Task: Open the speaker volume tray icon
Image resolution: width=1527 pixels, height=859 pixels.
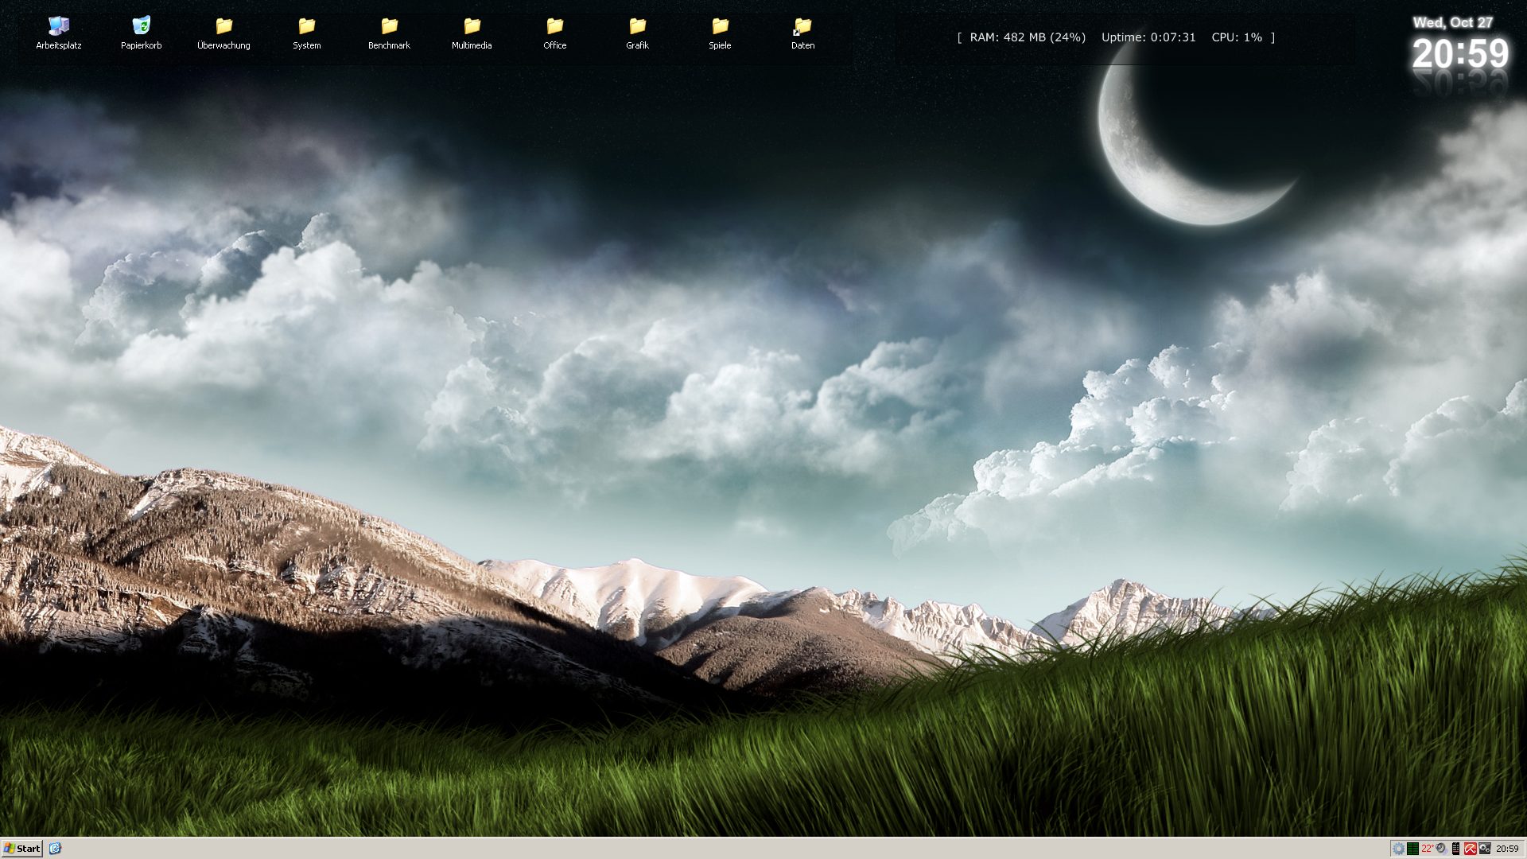Action: (1441, 849)
